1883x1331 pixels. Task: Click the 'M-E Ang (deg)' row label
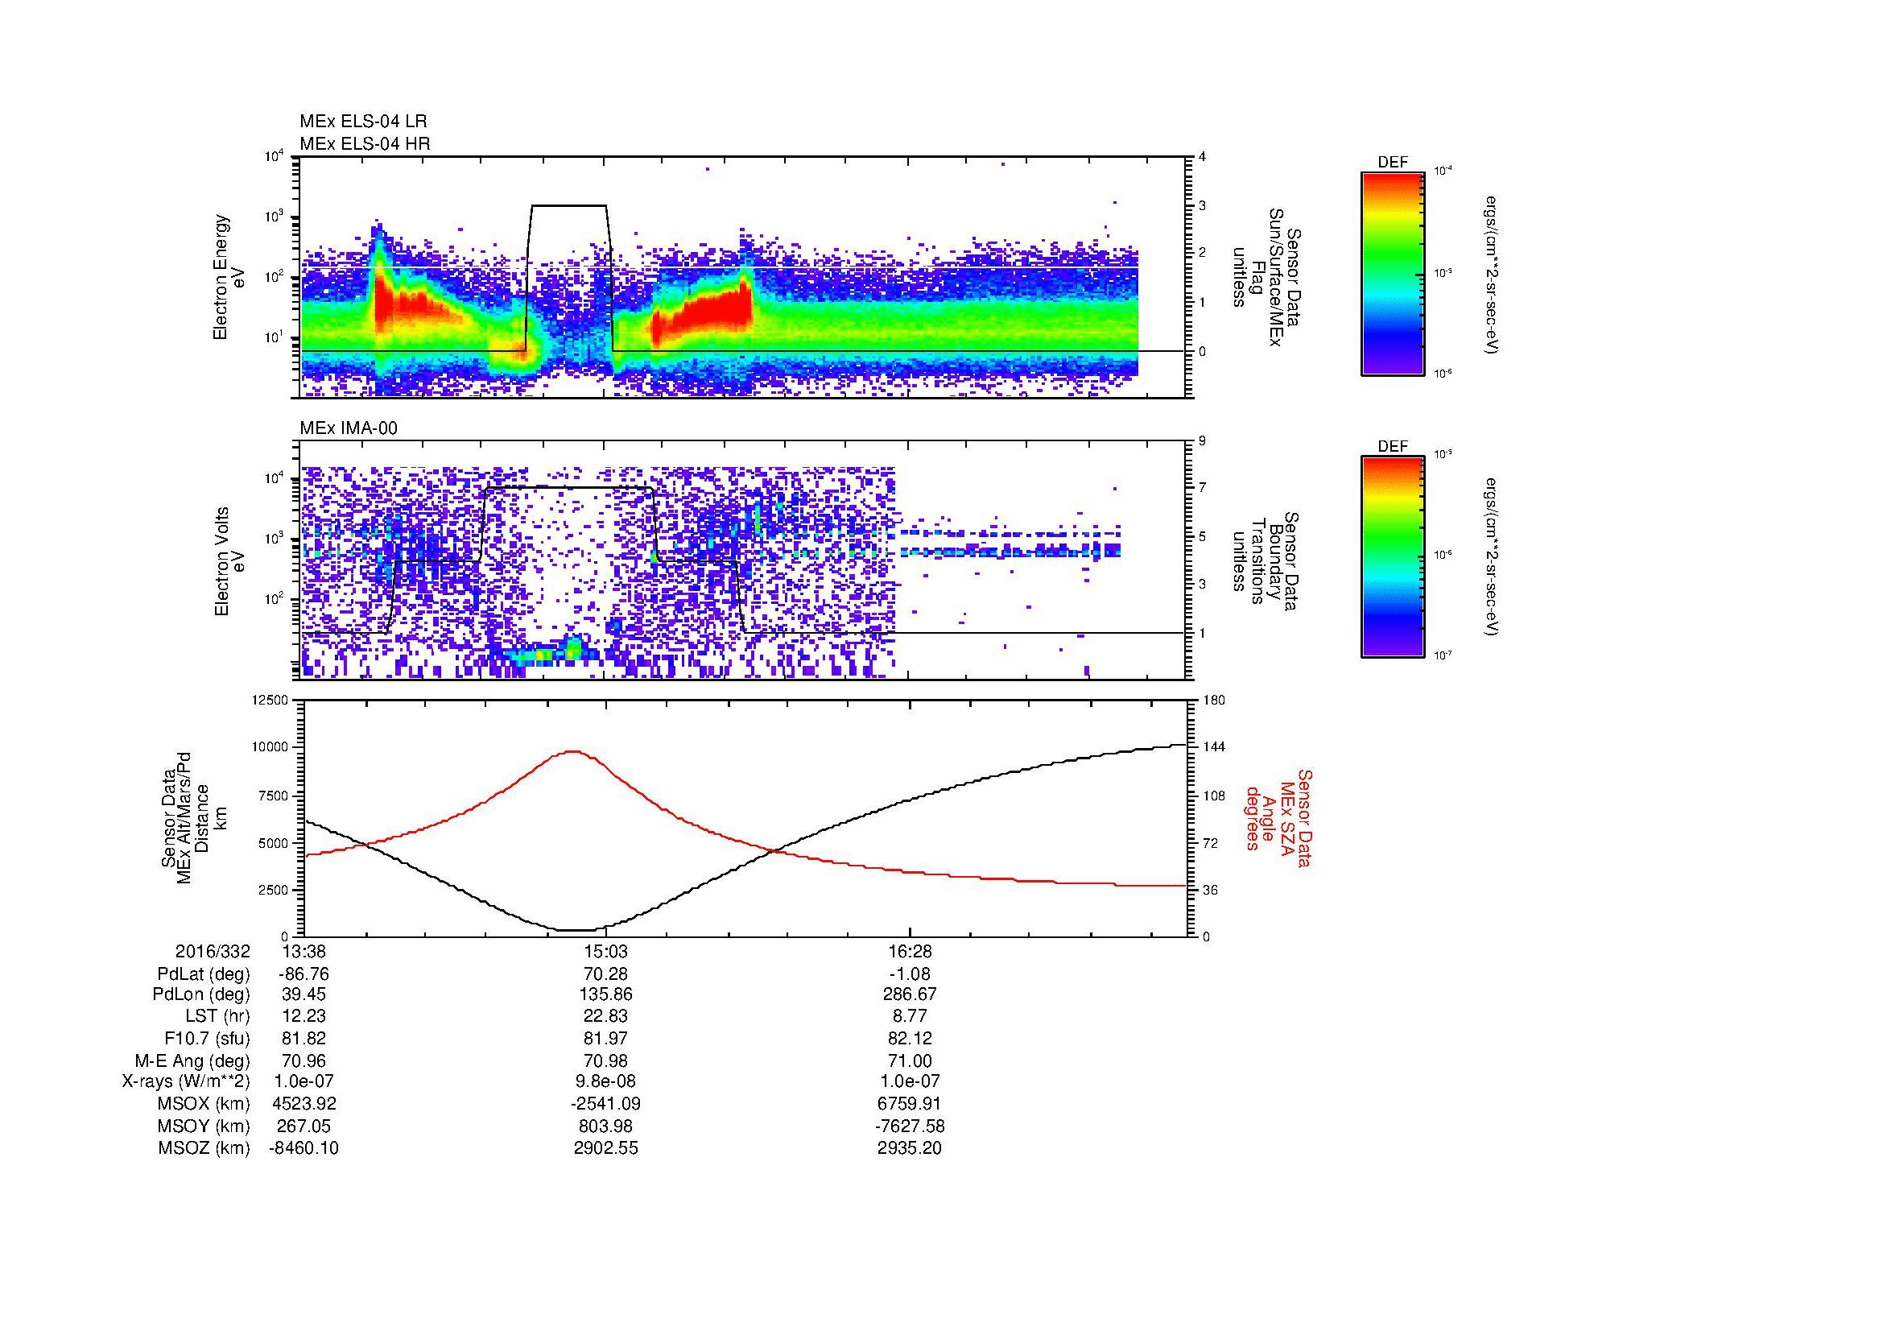(192, 1061)
